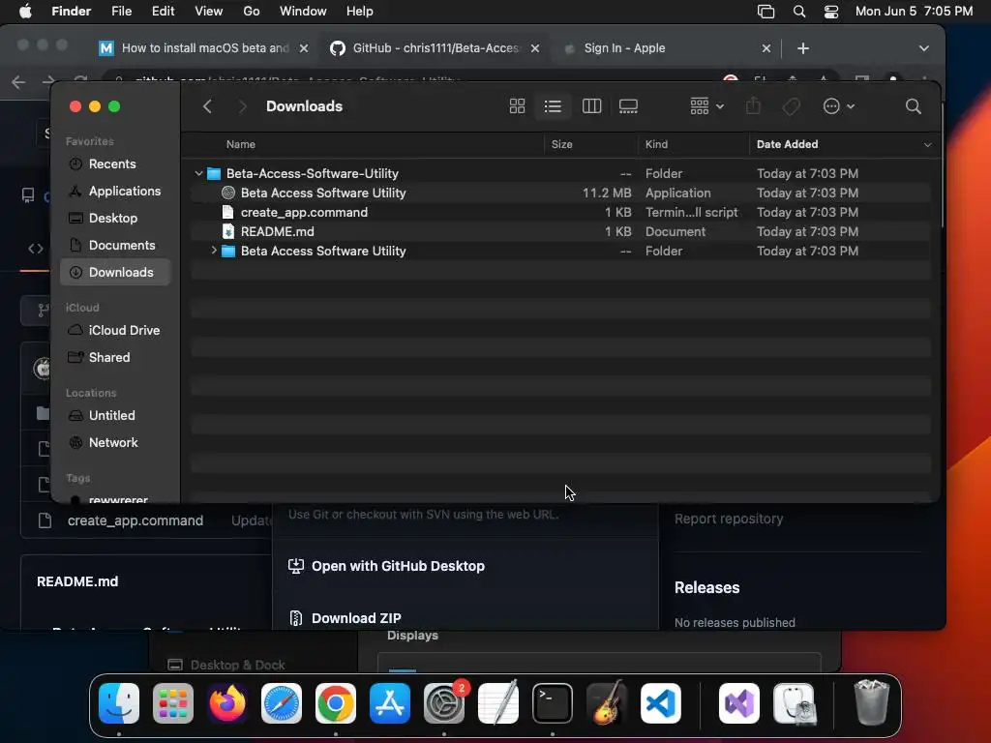Screen dimensions: 991x743
Task: Sort by Name column header
Action: 241,144
